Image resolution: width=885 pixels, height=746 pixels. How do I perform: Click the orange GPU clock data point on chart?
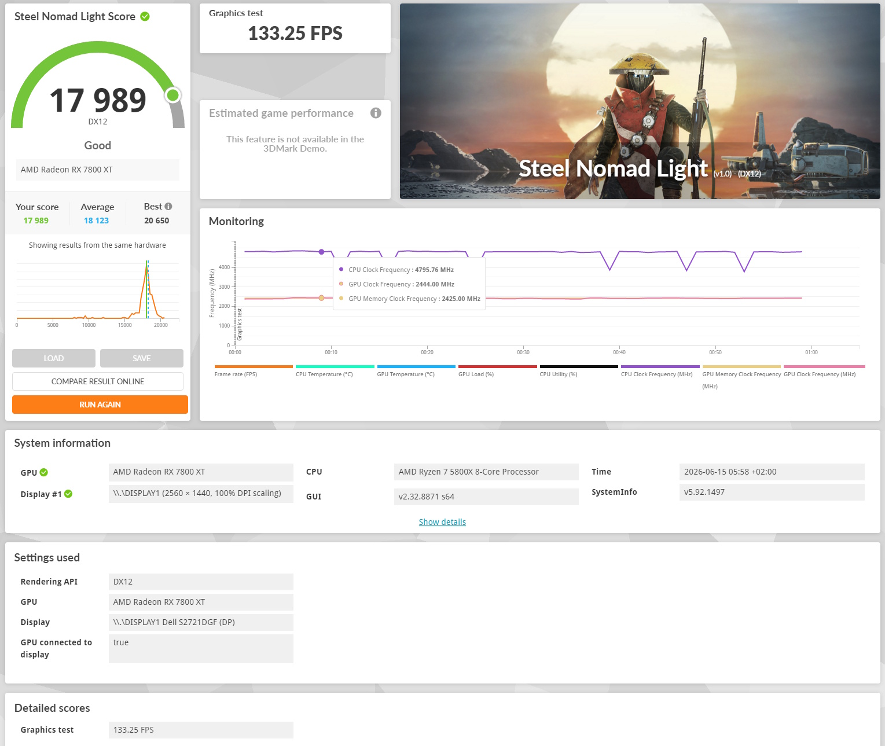322,298
